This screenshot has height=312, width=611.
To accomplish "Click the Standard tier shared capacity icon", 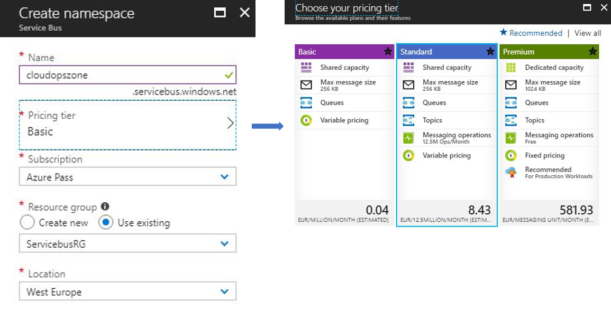I will point(408,68).
